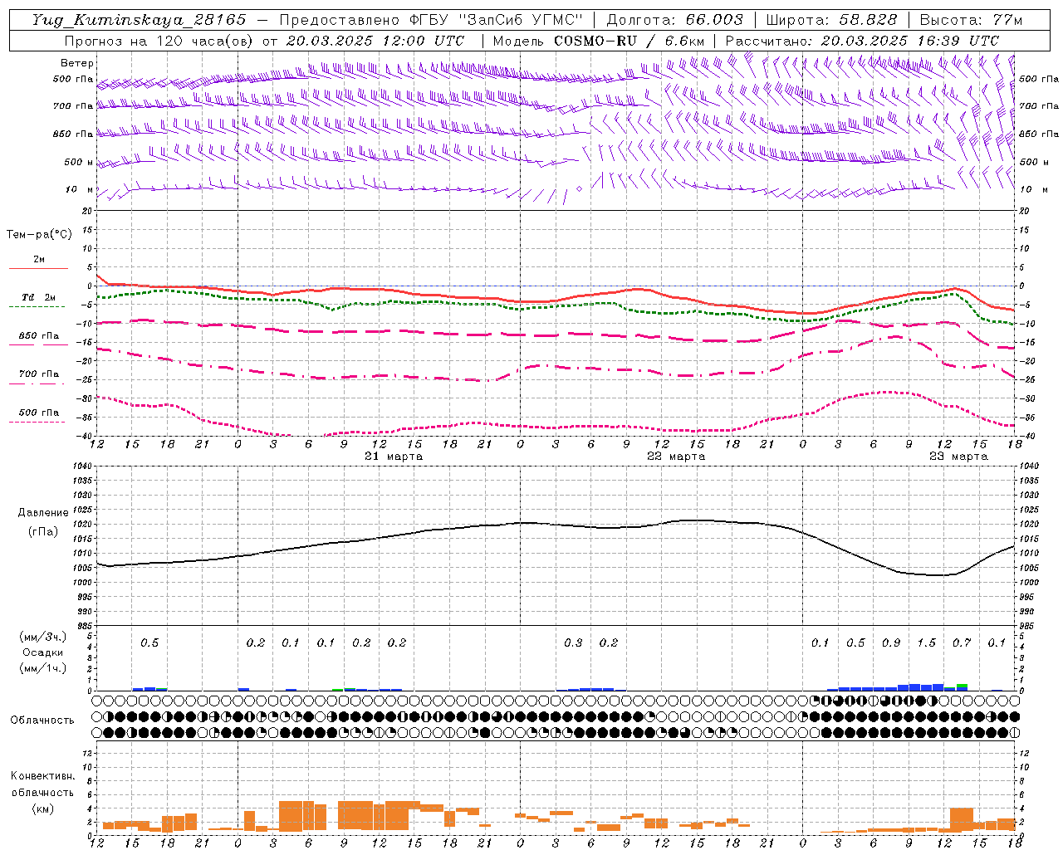Click the Облачность cloudiness label
The image size is (1063, 850).
point(42,721)
